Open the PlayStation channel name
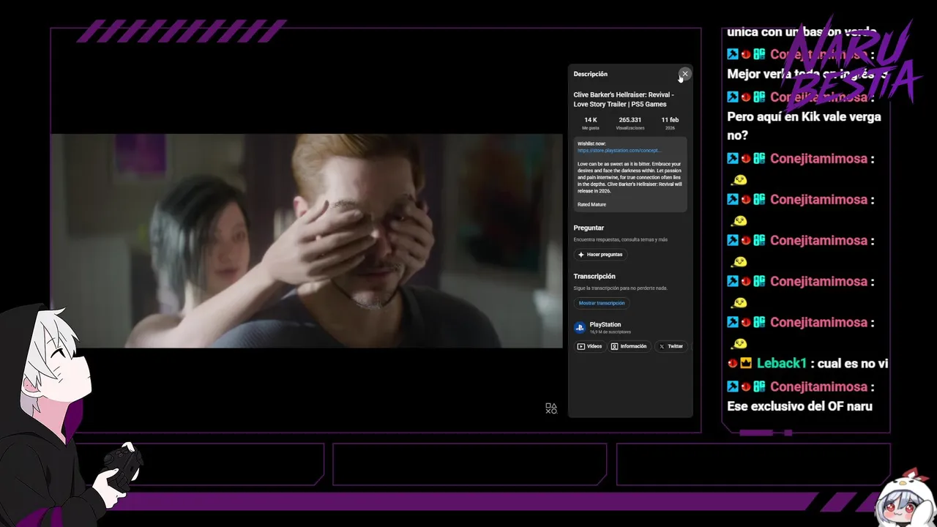Viewport: 937px width, 527px height. [605, 324]
